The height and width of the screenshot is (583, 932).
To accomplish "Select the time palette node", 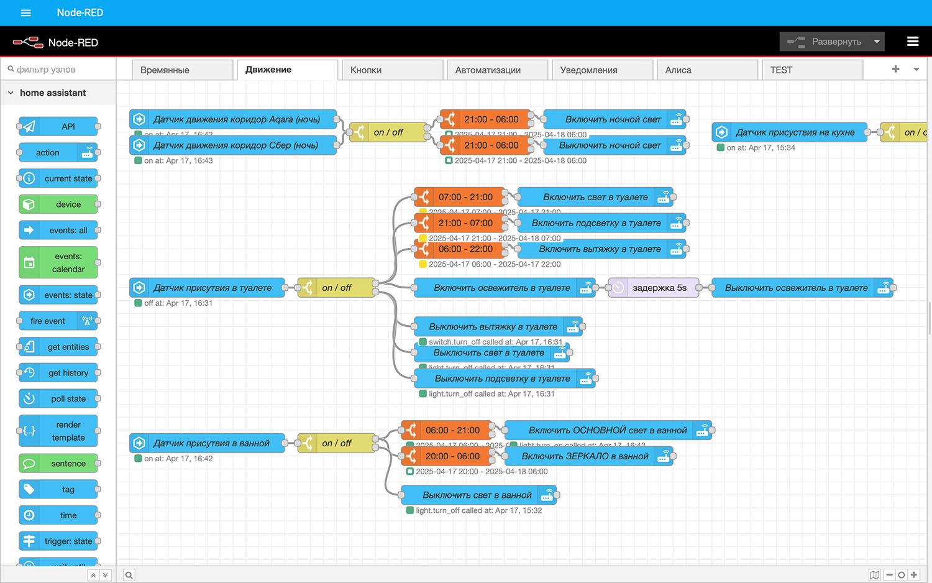I will coord(58,515).
